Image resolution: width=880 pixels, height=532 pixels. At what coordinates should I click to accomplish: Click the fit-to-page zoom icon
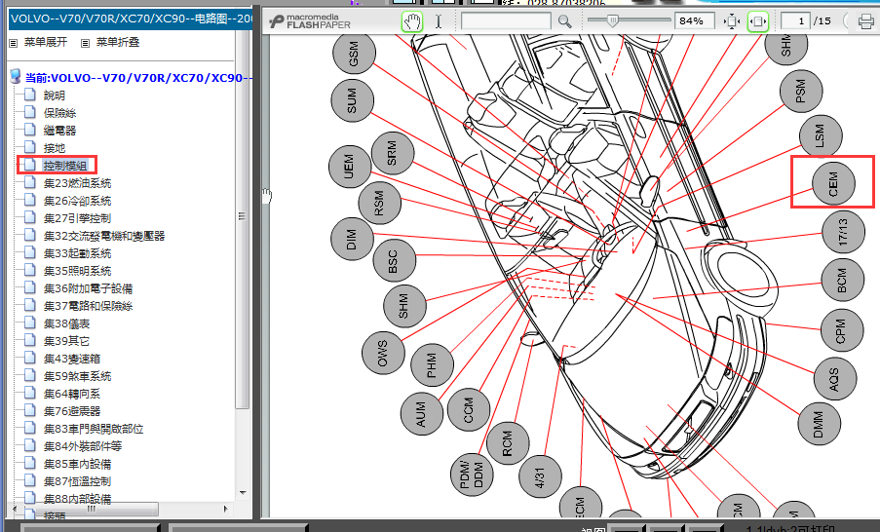pos(732,21)
